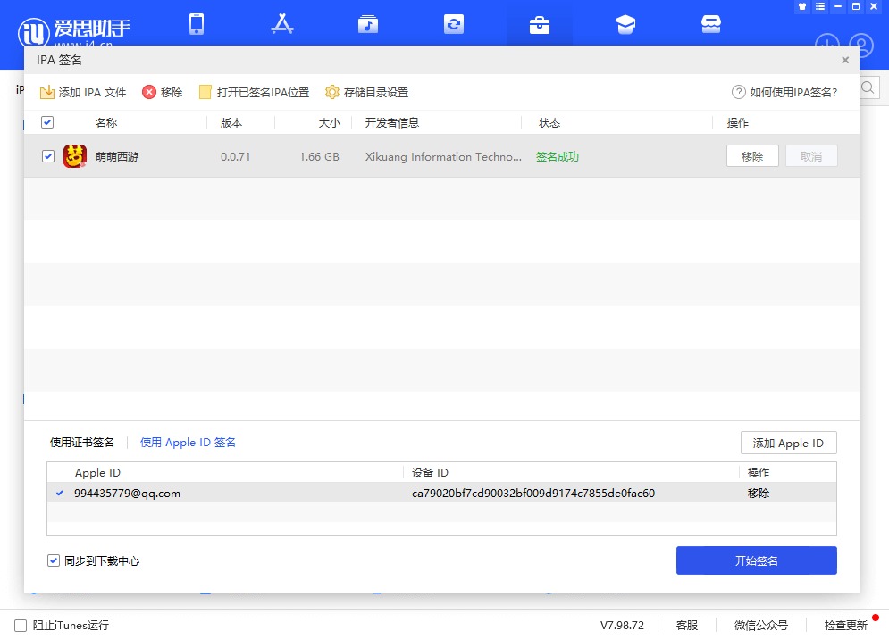The height and width of the screenshot is (639, 889).
Task: Enable block iTunes from running checkbox
Action: pos(21,626)
